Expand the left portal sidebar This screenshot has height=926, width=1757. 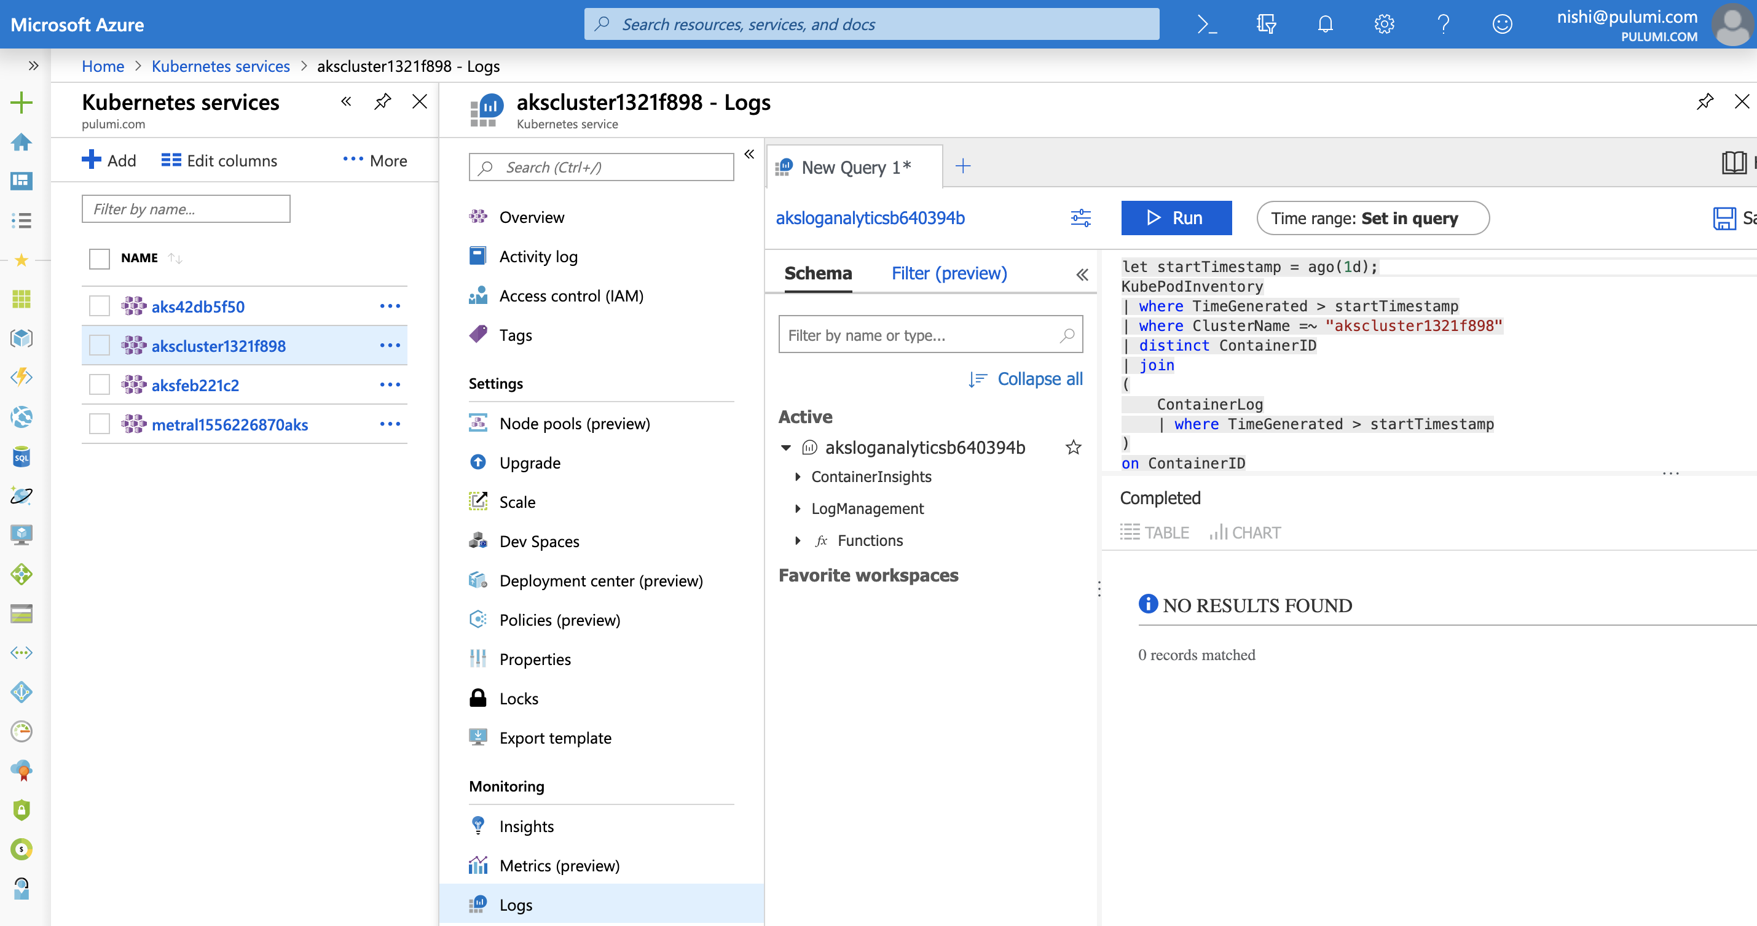(33, 66)
